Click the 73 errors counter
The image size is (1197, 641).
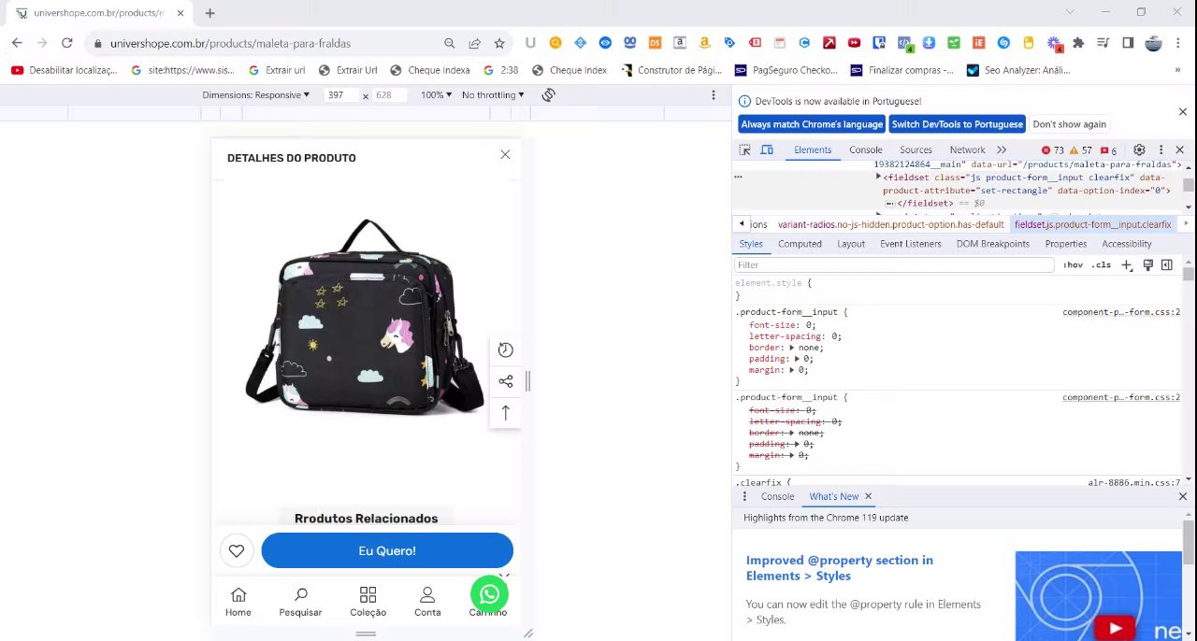pos(1052,150)
